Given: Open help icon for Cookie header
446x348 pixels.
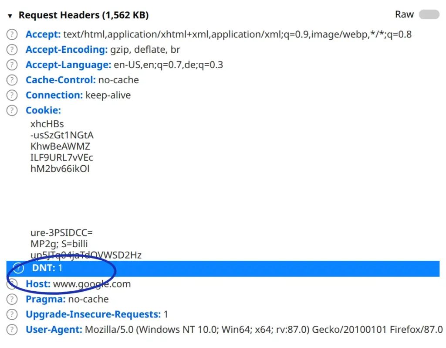Looking at the screenshot, I should [12, 110].
